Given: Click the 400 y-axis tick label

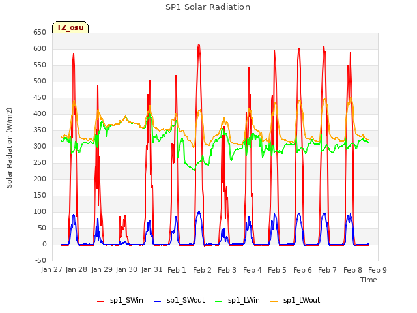Looking at the screenshot, I should coord(40,113).
